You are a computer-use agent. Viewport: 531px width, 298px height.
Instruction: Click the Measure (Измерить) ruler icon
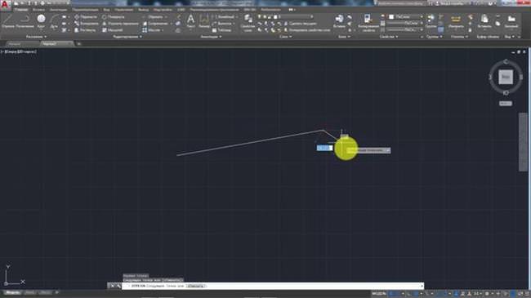[x=456, y=21]
